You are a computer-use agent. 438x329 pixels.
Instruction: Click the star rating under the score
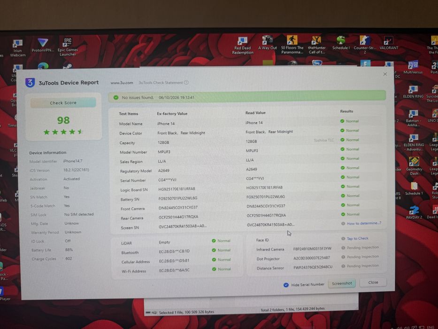pyautogui.click(x=63, y=132)
